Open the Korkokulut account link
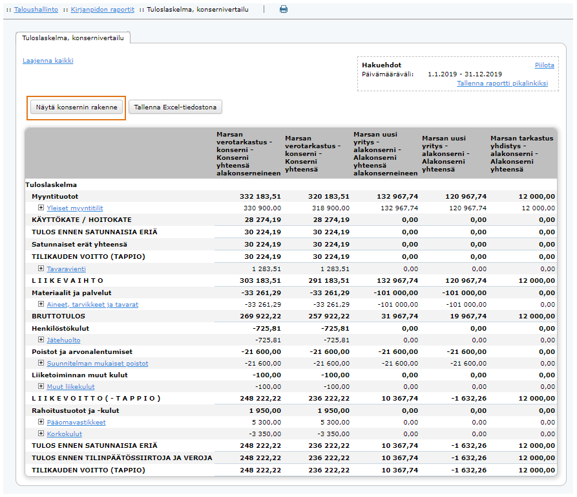 tap(63, 434)
